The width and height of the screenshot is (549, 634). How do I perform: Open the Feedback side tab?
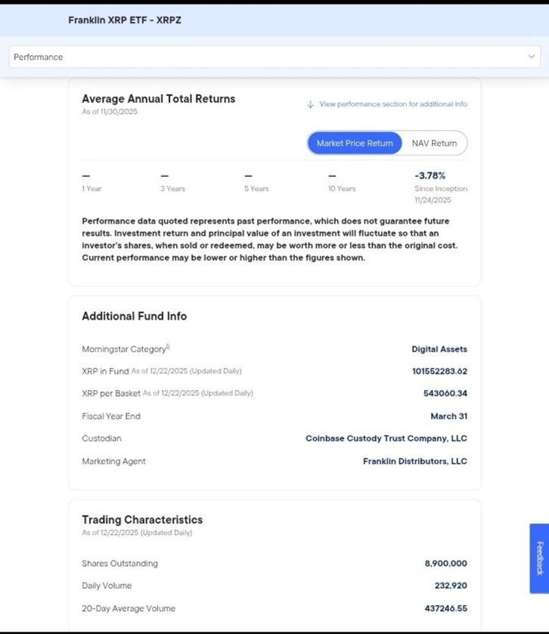click(x=539, y=558)
